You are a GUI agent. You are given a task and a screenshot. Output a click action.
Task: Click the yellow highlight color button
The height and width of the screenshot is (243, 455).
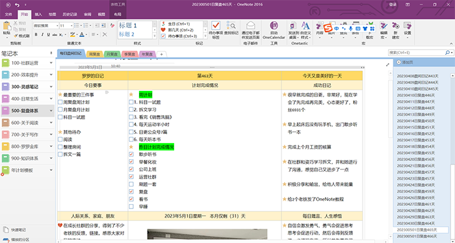pos(73,35)
